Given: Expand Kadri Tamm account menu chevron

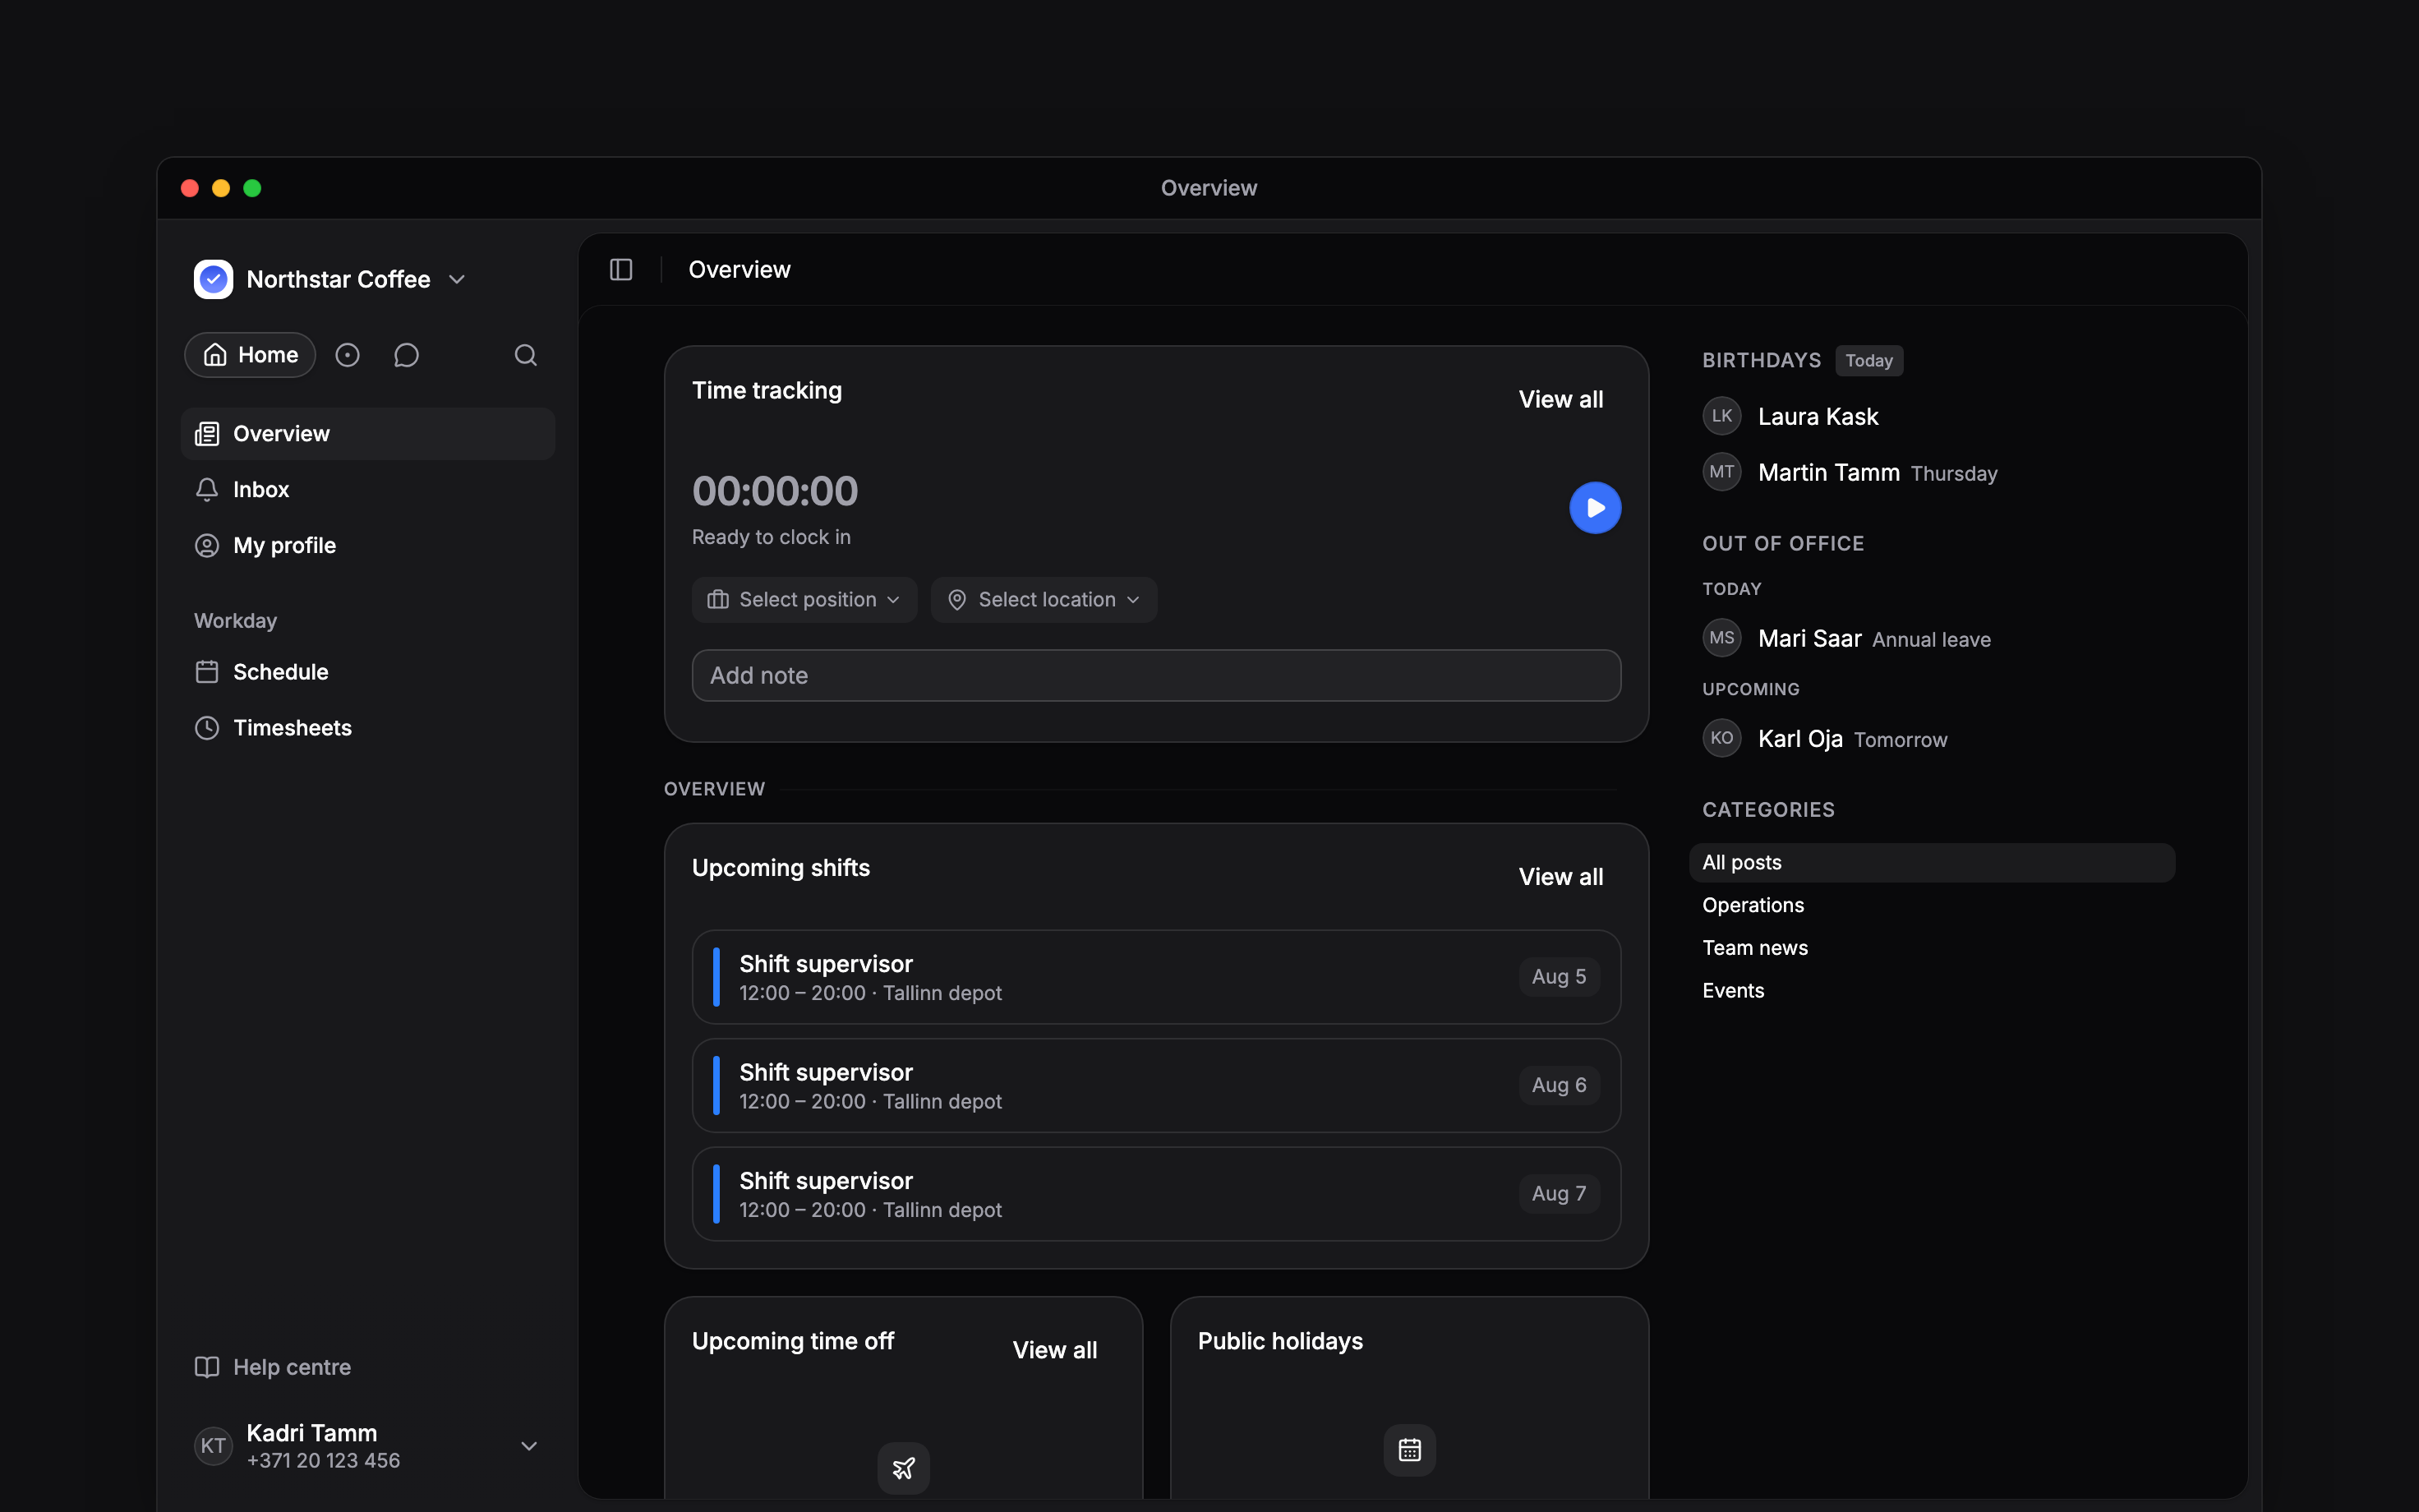Looking at the screenshot, I should click(x=529, y=1446).
